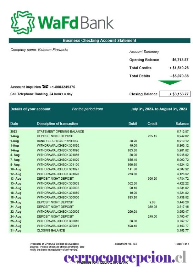Select the WITHDRAWAL/CHECK 301100 transaction row
Image resolution: width=193 pixels, height=274 pixels.
(99, 165)
